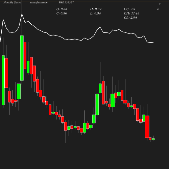The width and height of the screenshot is (169, 169).
Task: Select the 'O: 0.35' open value
Action: click(x=62, y=9)
